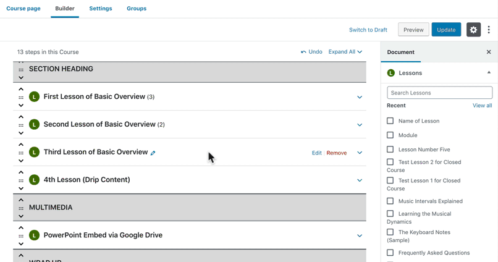Move MULTIMEDIA section up with arrow
Screen dimensions: 498x262
(x=21, y=200)
